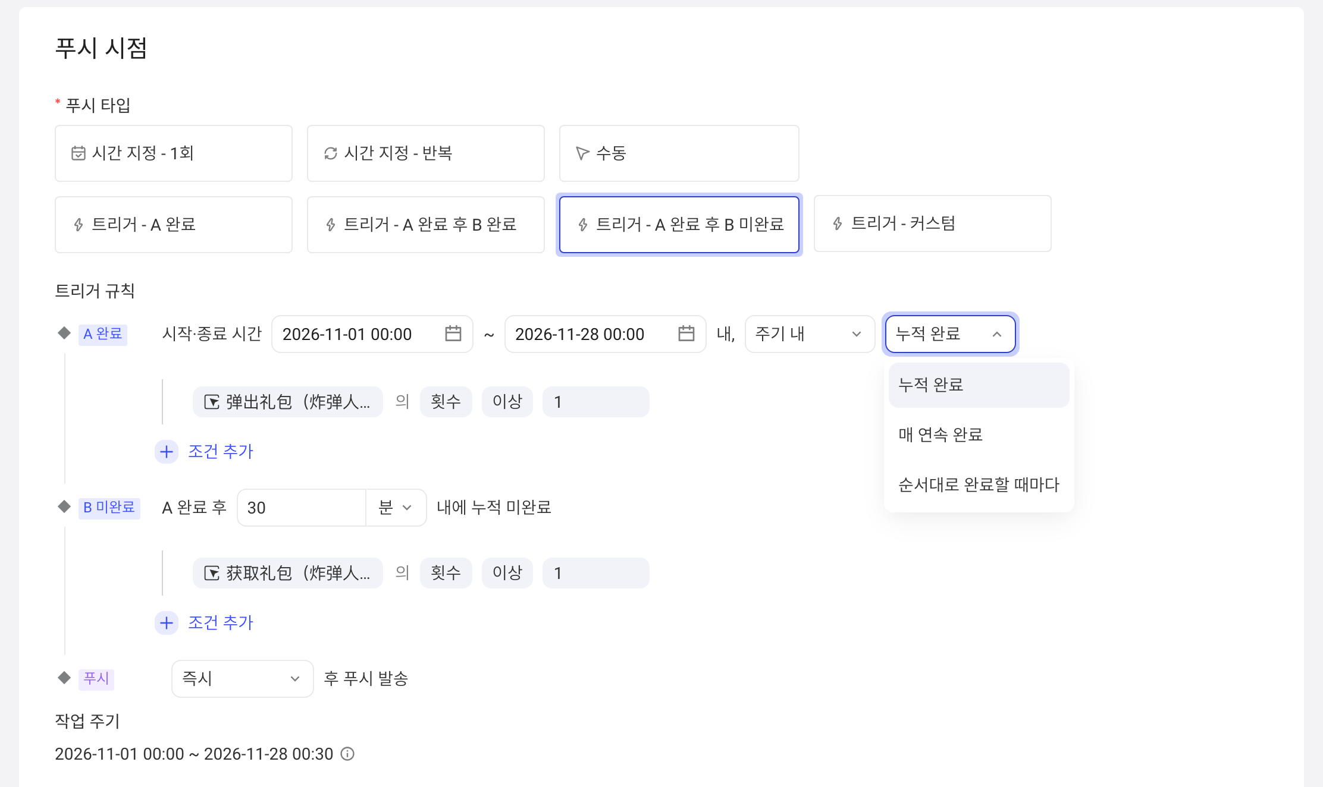Choose 누적 완료 option in list

[979, 385]
